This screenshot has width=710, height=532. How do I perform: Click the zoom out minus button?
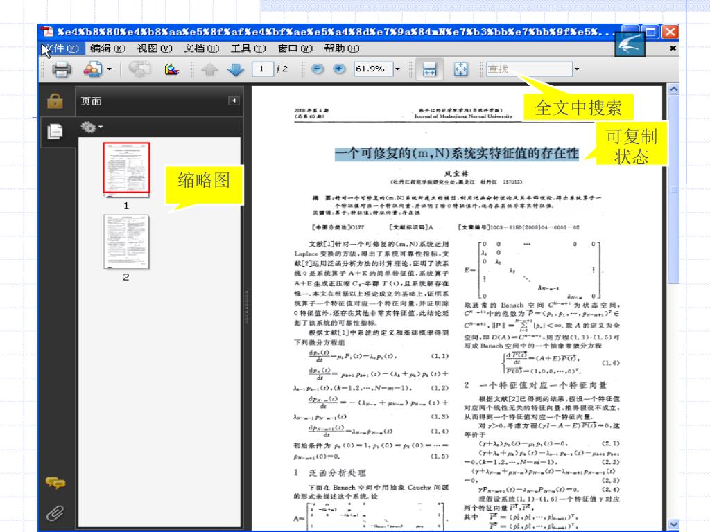(318, 69)
